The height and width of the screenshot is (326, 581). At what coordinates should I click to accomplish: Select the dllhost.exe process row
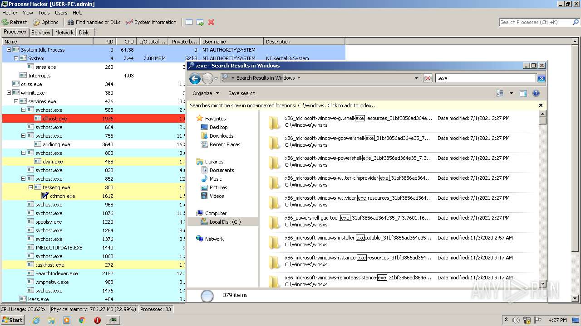94,119
